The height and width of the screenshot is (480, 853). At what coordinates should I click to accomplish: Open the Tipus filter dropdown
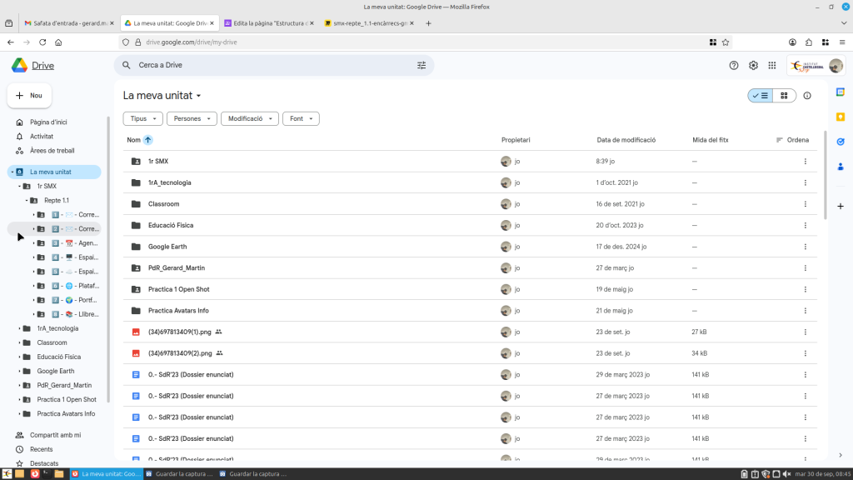pyautogui.click(x=142, y=119)
